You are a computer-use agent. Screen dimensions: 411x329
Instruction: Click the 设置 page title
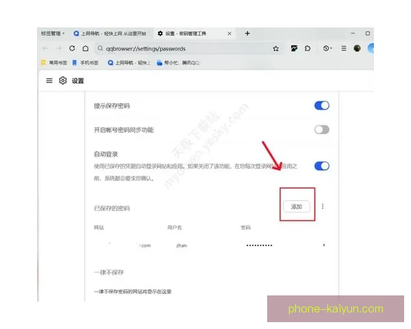[x=78, y=81]
